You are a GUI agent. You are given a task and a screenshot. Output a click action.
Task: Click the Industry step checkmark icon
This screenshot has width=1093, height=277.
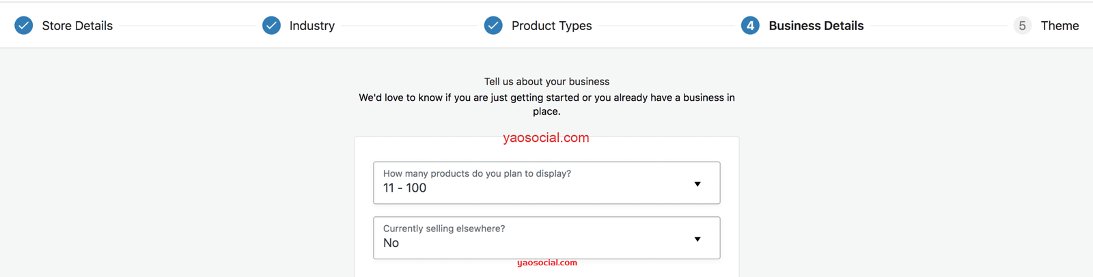click(271, 26)
